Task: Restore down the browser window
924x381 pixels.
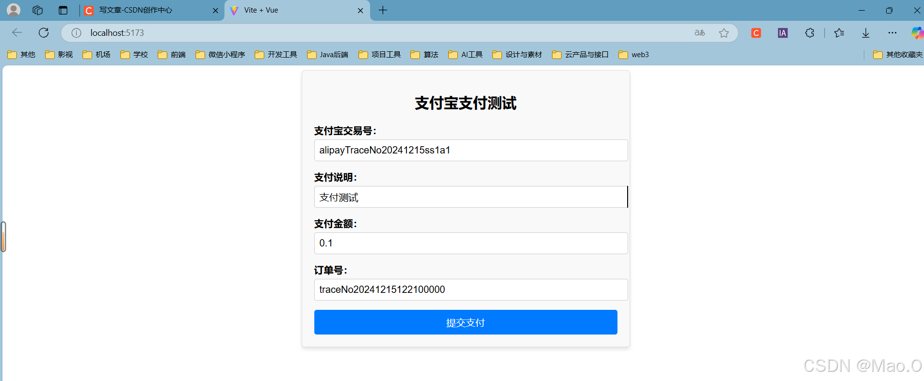Action: pyautogui.click(x=889, y=10)
